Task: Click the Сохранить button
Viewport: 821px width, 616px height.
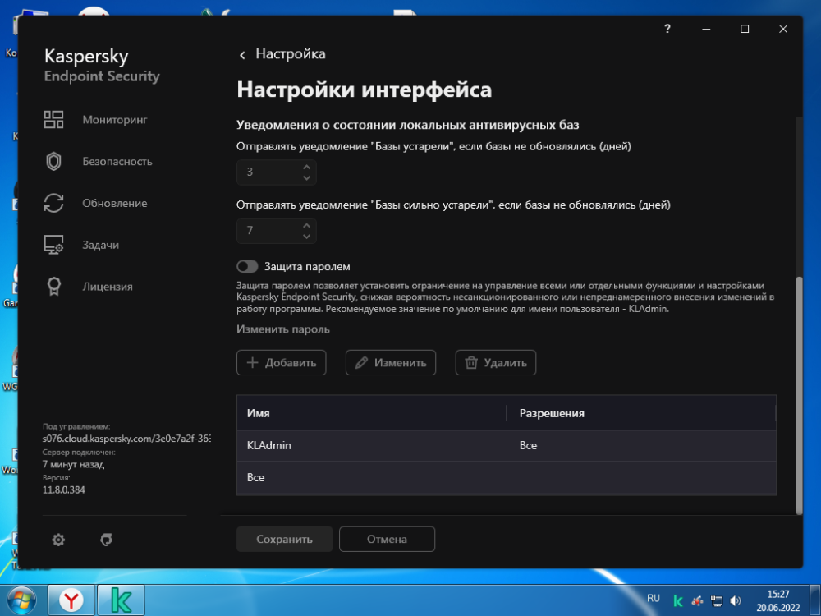Action: tap(284, 539)
